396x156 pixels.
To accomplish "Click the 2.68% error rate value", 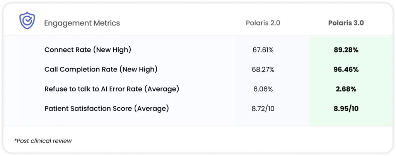I will [346, 89].
